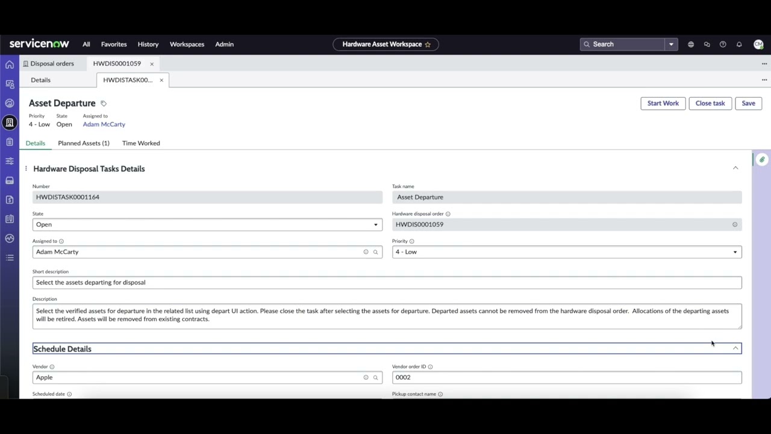Open the Adam McCarty assignee link

(104, 124)
